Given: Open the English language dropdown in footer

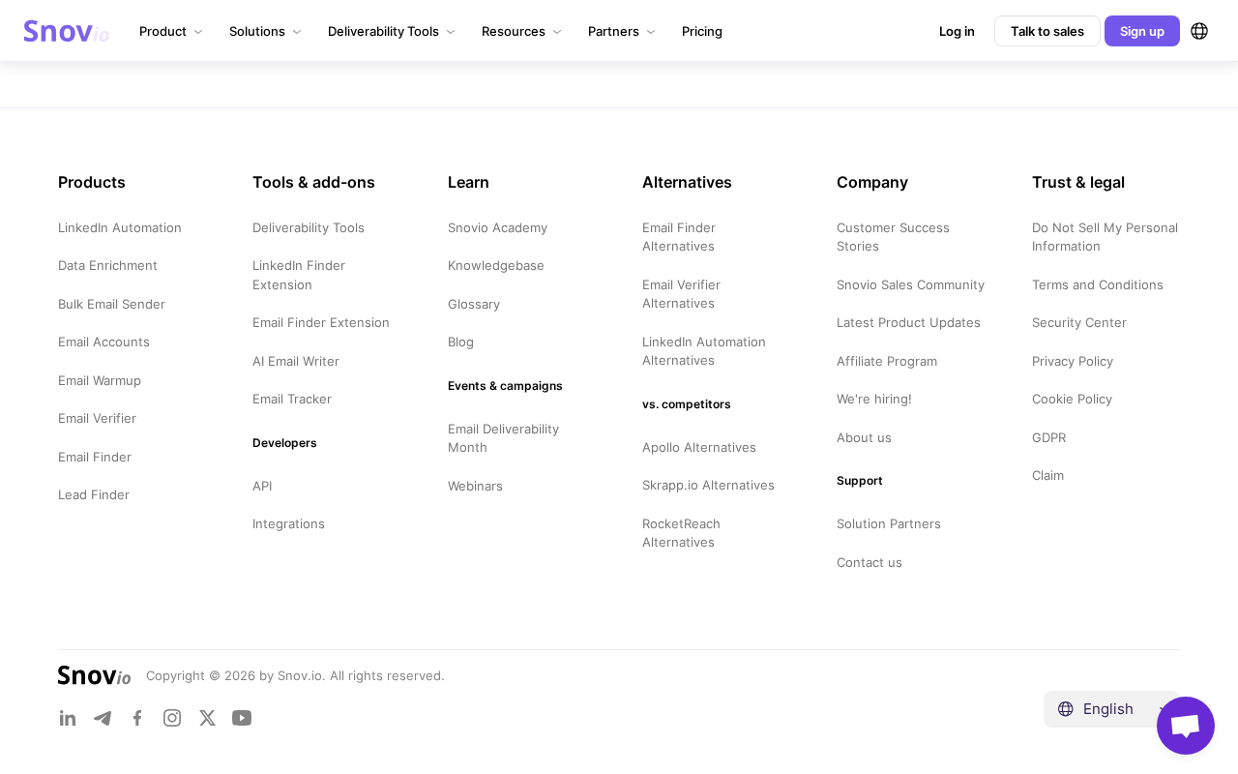Looking at the screenshot, I should [1111, 709].
